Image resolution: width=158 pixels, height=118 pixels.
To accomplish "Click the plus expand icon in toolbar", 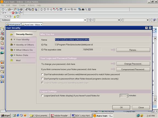I will point(65,9).
